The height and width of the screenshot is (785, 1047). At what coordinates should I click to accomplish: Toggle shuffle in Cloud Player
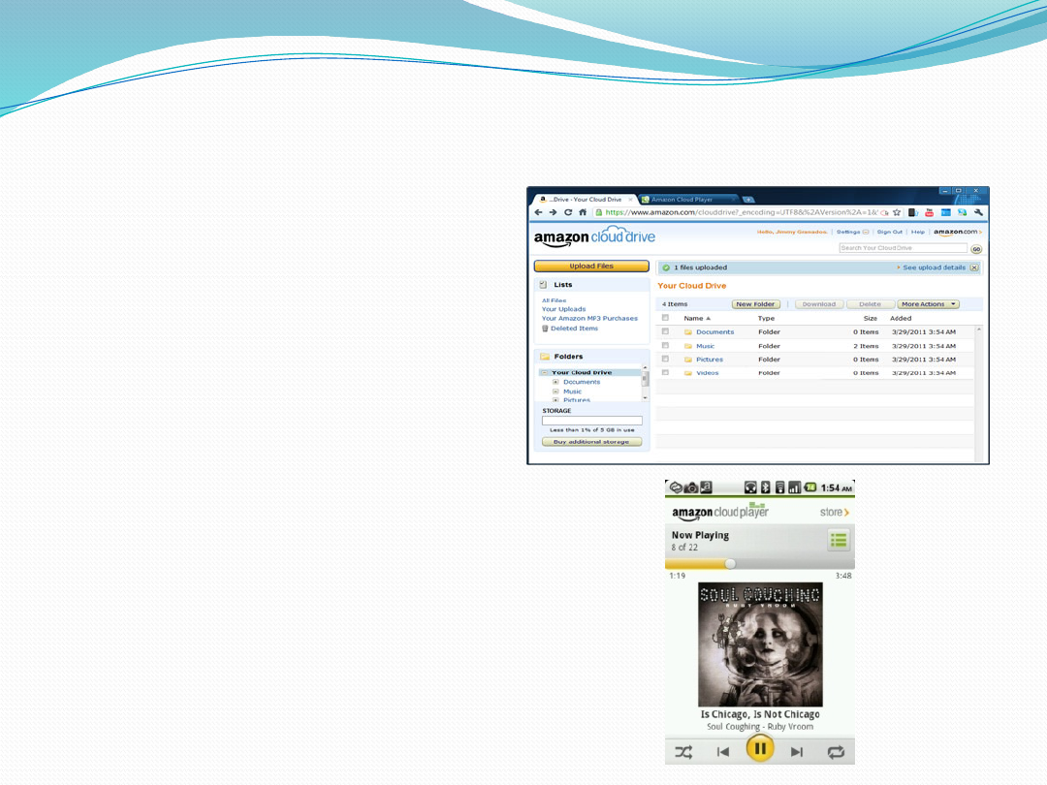[x=683, y=751]
